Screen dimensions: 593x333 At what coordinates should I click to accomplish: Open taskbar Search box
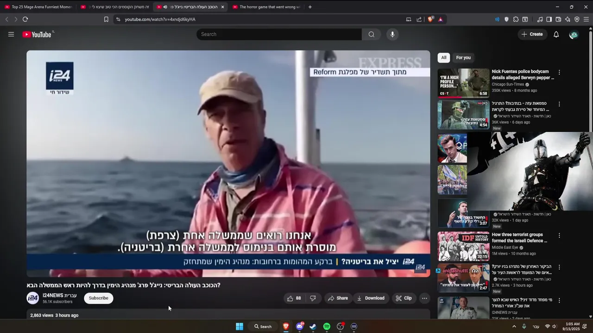pos(263,327)
